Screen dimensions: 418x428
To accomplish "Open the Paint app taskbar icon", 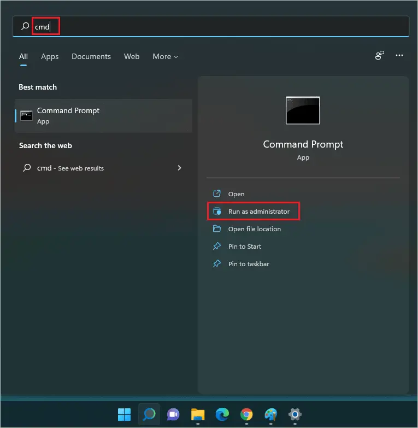I will [270, 414].
